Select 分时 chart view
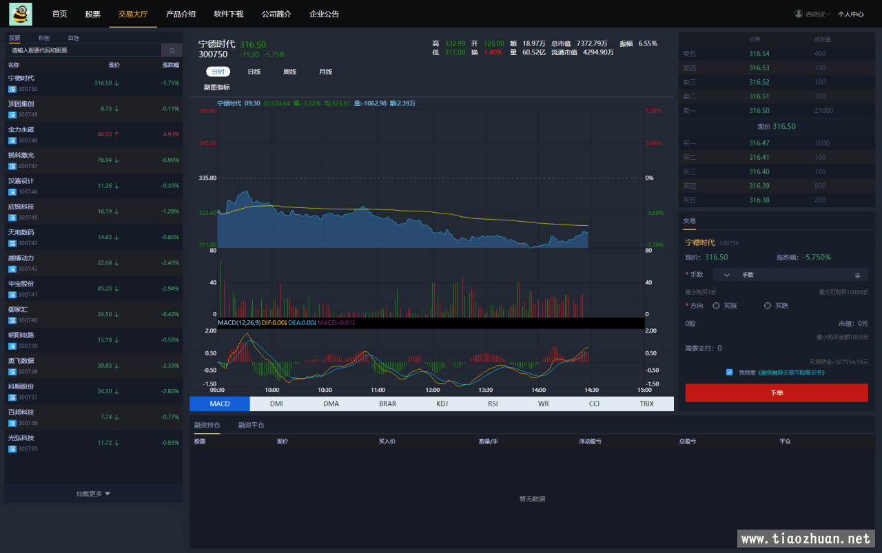This screenshot has height=553, width=882. (x=218, y=72)
